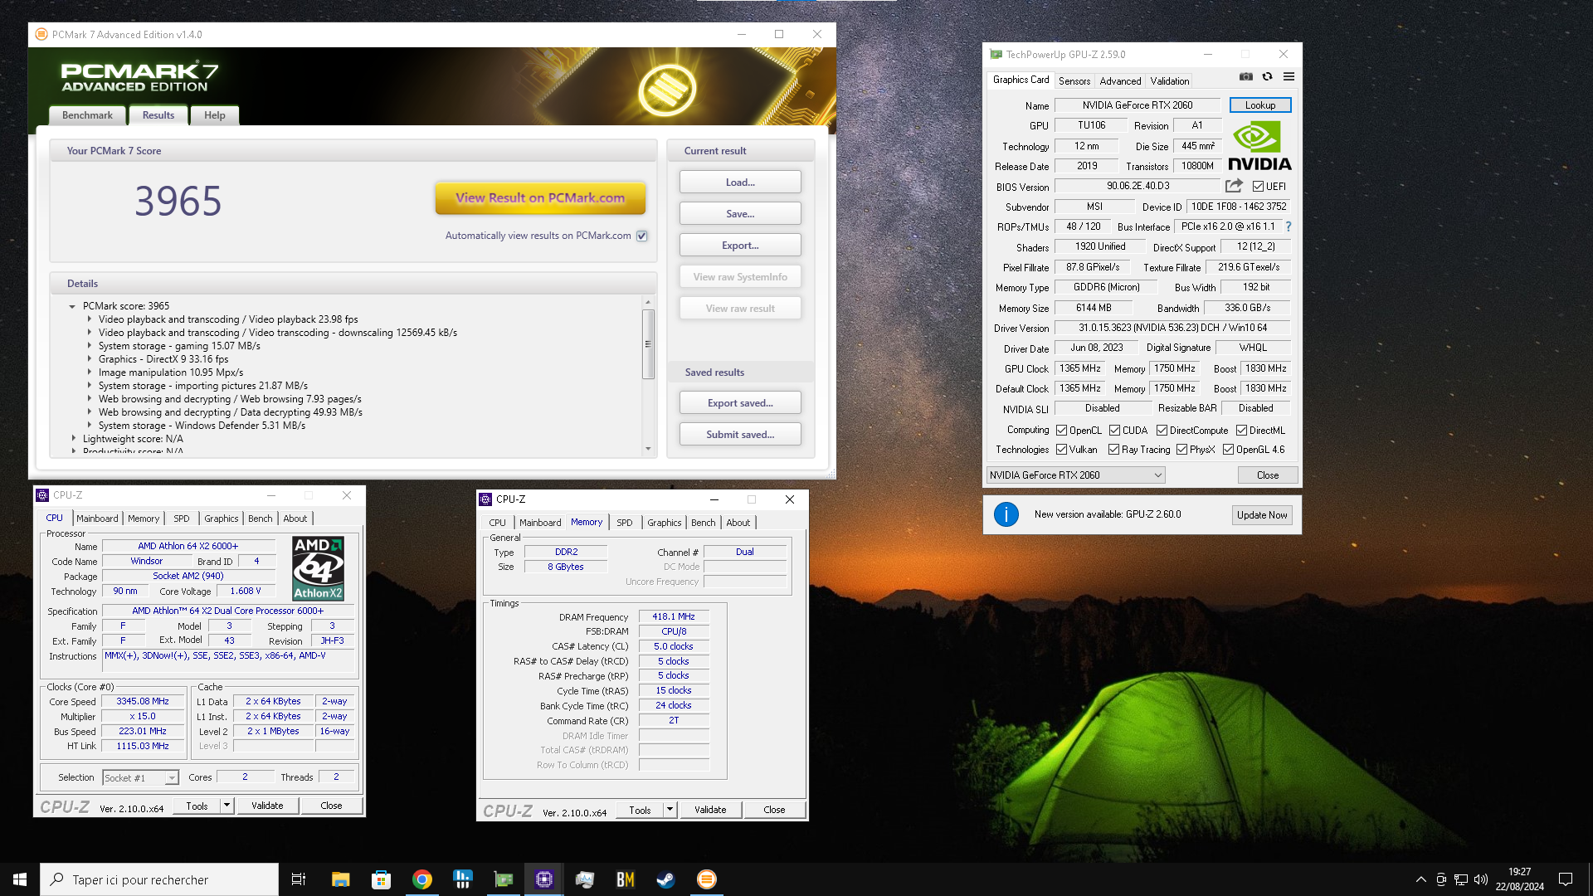Toggle automatically view results on PCMark.com checkbox
The height and width of the screenshot is (896, 1593).
(642, 236)
